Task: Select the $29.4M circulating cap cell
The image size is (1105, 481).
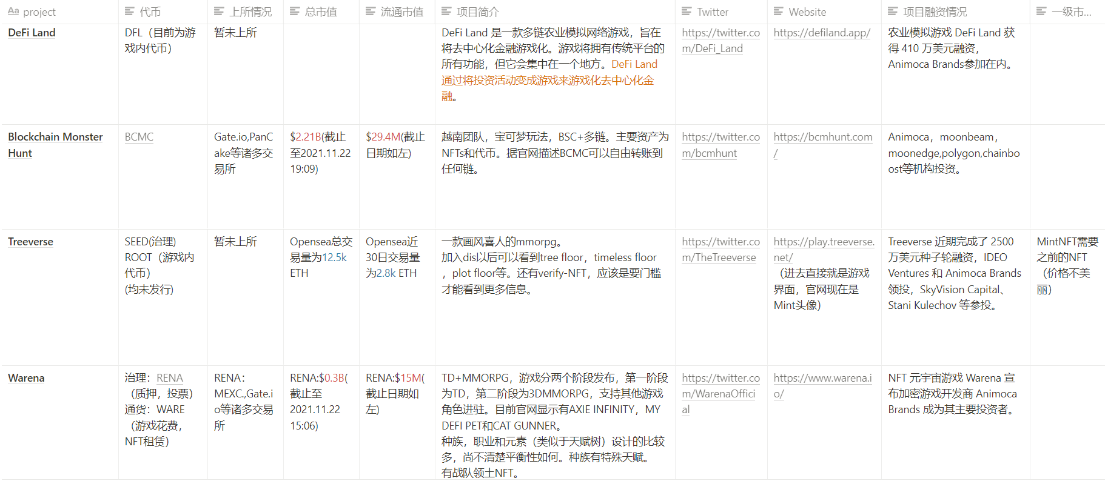Action: click(397, 177)
